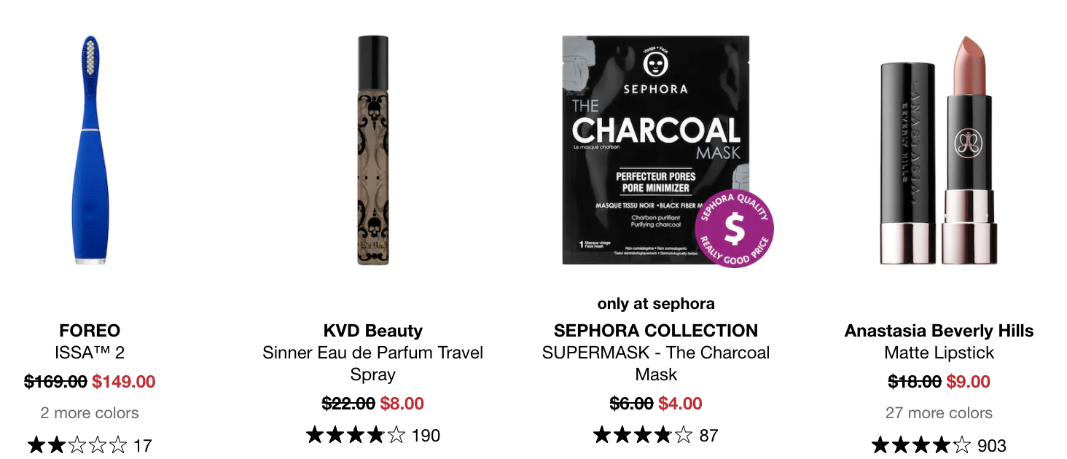Click the Charcoal Mask star rating

(x=643, y=436)
